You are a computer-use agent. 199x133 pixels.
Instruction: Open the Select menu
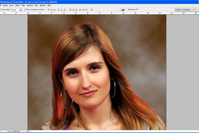(17, 5)
